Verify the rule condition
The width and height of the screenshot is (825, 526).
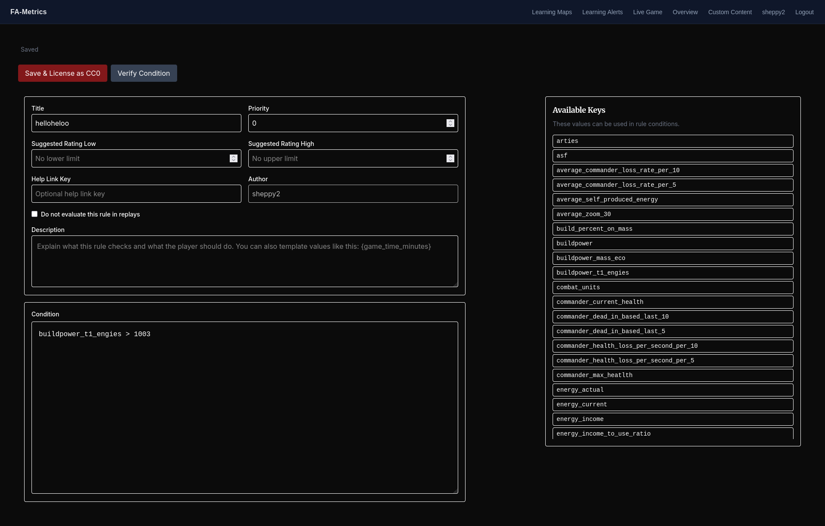click(x=144, y=73)
